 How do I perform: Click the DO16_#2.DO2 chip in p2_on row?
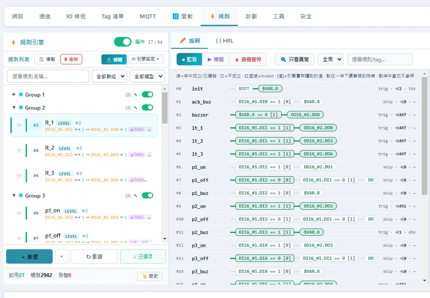[318, 206]
